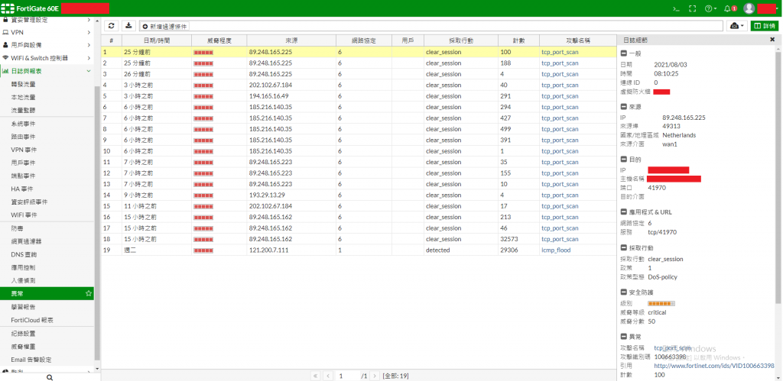Go to first page of results
The width and height of the screenshot is (783, 381).
point(316,376)
